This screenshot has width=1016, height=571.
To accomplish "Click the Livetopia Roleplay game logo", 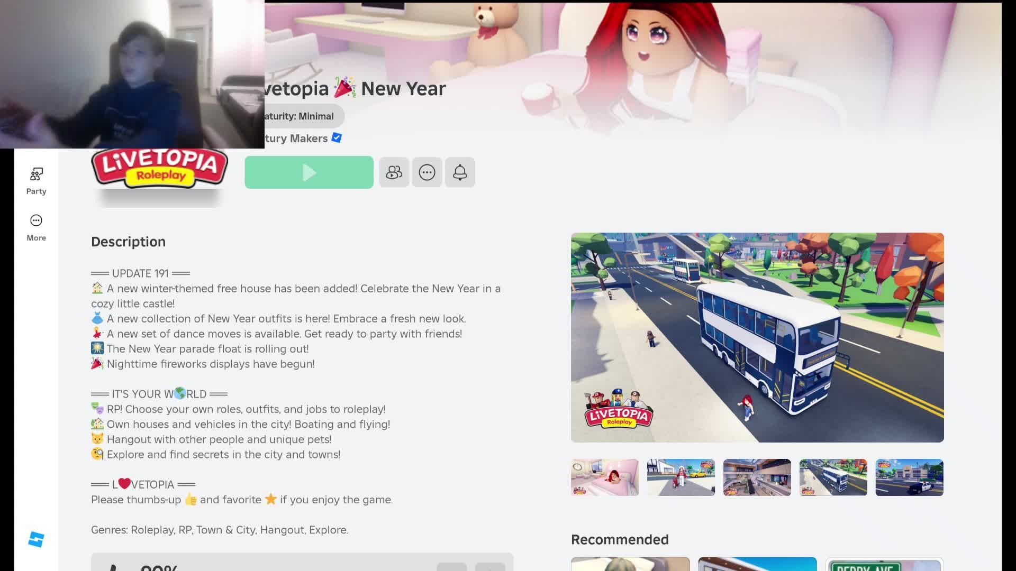I will click(x=159, y=169).
